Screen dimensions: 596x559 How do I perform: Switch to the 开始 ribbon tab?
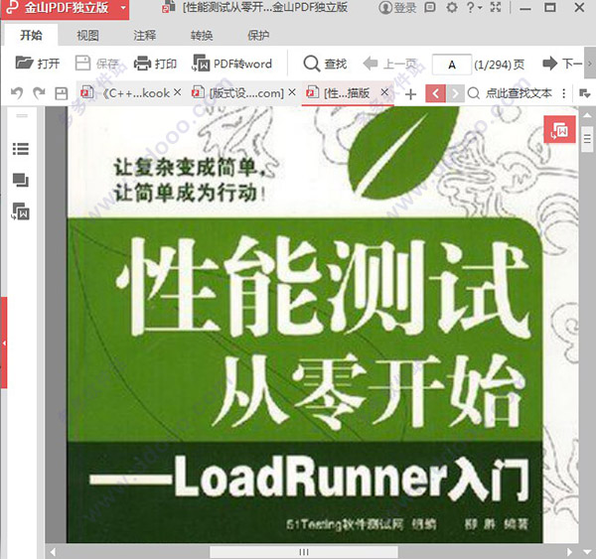[x=31, y=36]
